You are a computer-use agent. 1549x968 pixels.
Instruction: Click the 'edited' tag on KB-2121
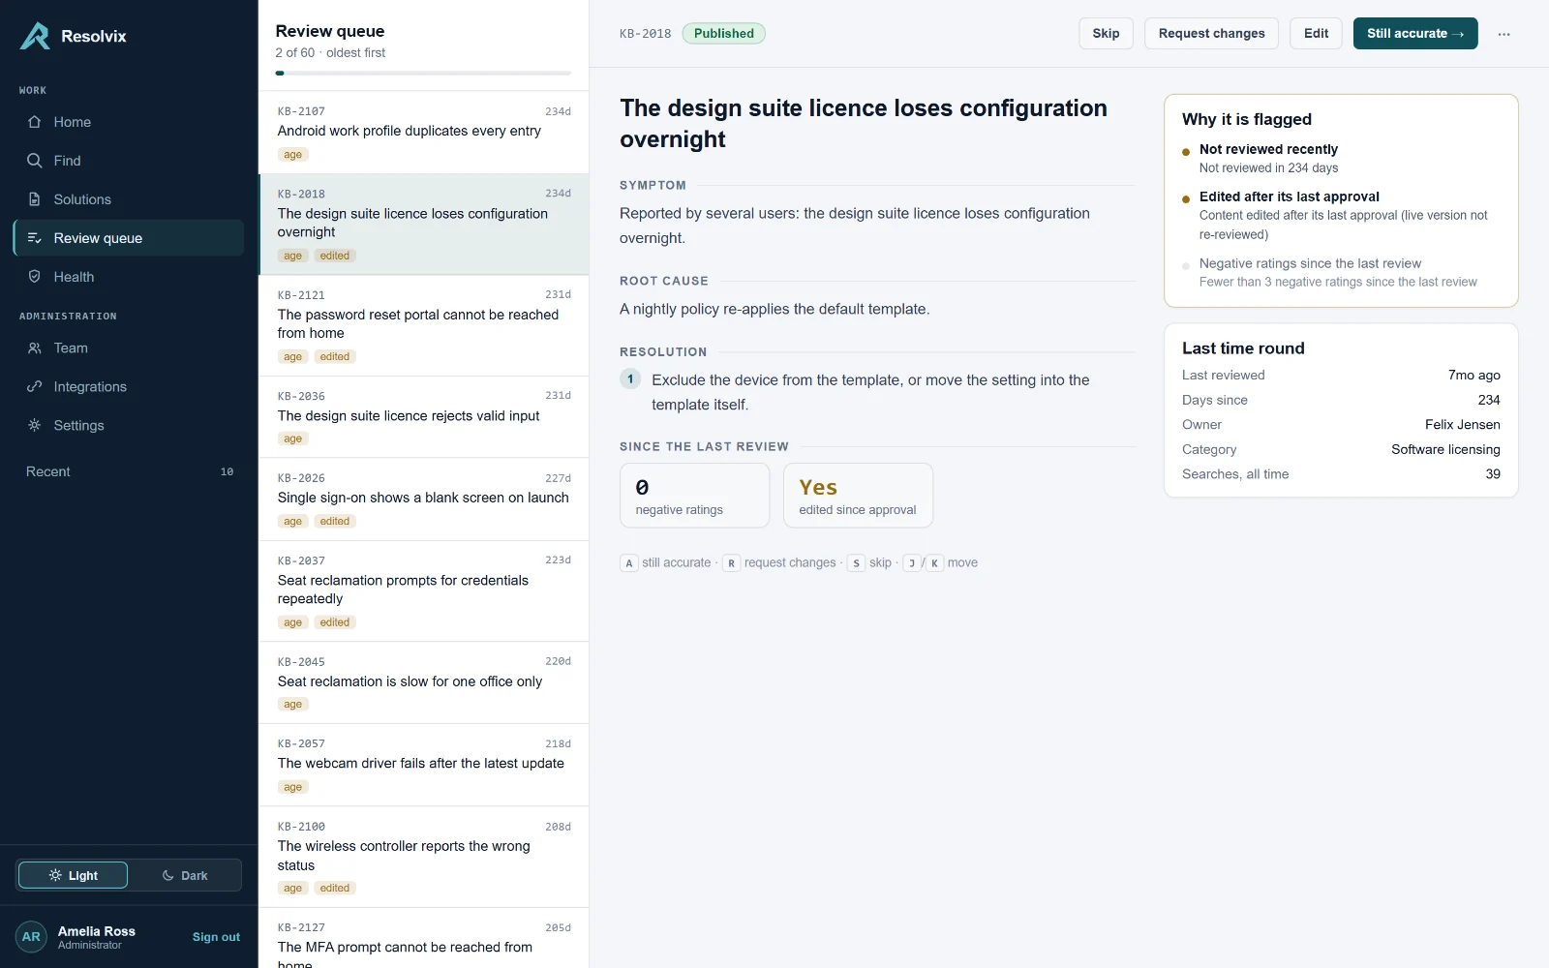(335, 356)
